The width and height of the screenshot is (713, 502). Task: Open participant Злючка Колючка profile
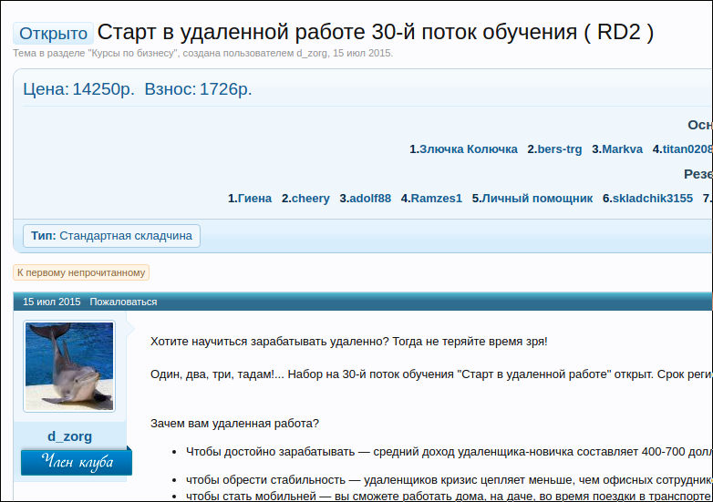468,149
